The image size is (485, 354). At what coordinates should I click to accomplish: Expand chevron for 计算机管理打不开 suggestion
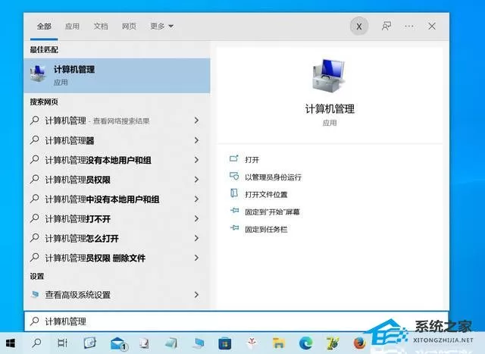pos(196,219)
